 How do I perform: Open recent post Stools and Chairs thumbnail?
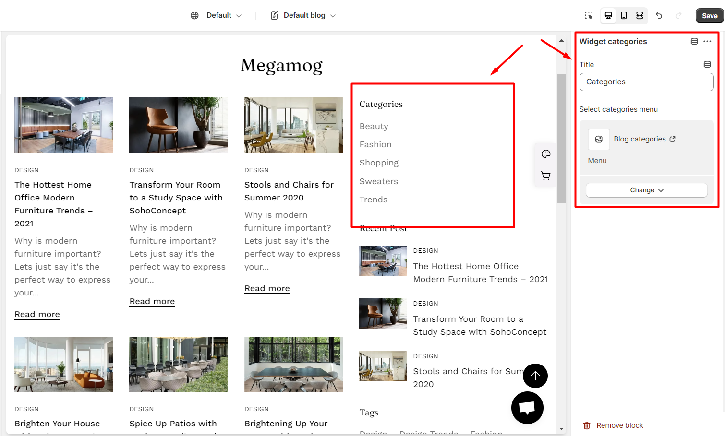pyautogui.click(x=383, y=366)
